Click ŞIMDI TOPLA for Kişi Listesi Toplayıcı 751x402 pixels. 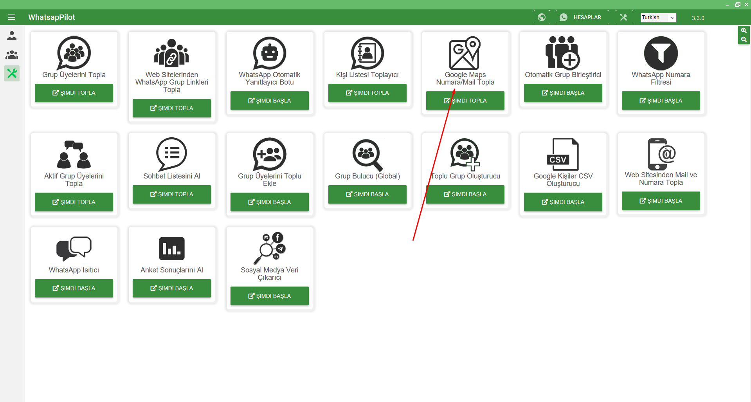[367, 93]
